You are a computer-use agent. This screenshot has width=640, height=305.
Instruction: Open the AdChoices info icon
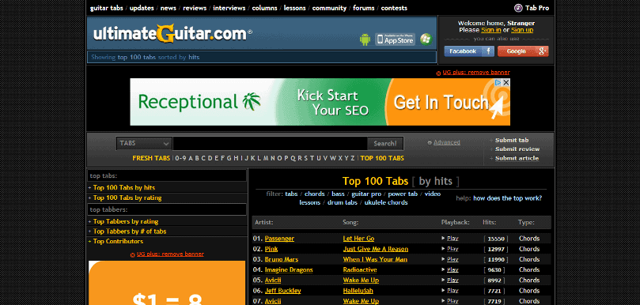pos(498,82)
